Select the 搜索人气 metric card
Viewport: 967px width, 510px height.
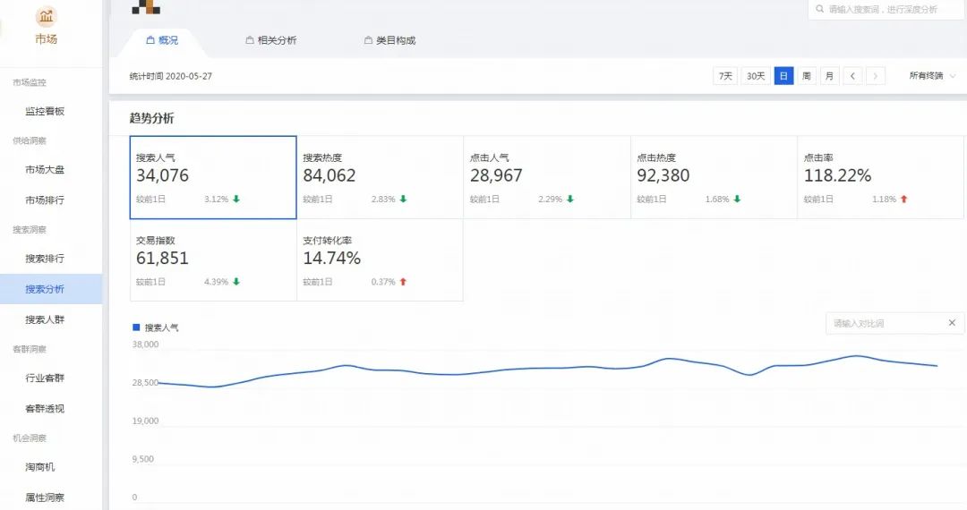click(x=213, y=177)
